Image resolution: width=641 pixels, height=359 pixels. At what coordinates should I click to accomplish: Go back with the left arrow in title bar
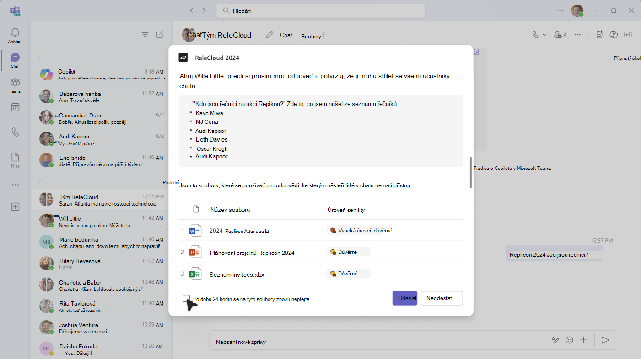[x=192, y=11]
